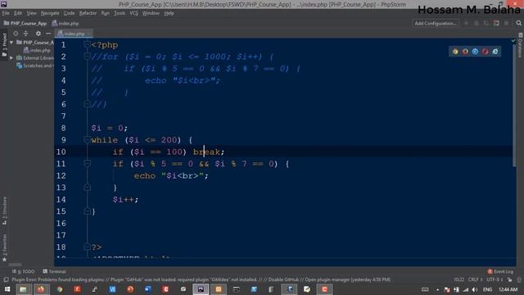The image size is (524, 295).
Task: Click the PhpStorm icon on Windows taskbar
Action: 201,289
